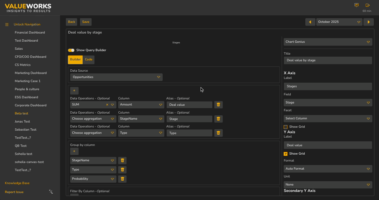Click the logout icon above 60 min

click(x=367, y=5)
